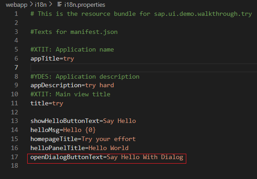The height and width of the screenshot is (179, 257).
Task: Click line number 9 in the gutter
Action: tap(16, 85)
